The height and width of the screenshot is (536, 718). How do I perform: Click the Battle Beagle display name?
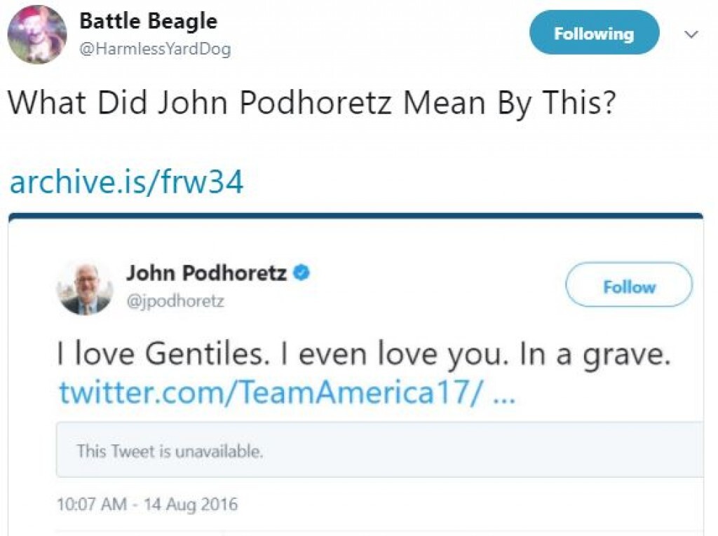click(x=148, y=21)
